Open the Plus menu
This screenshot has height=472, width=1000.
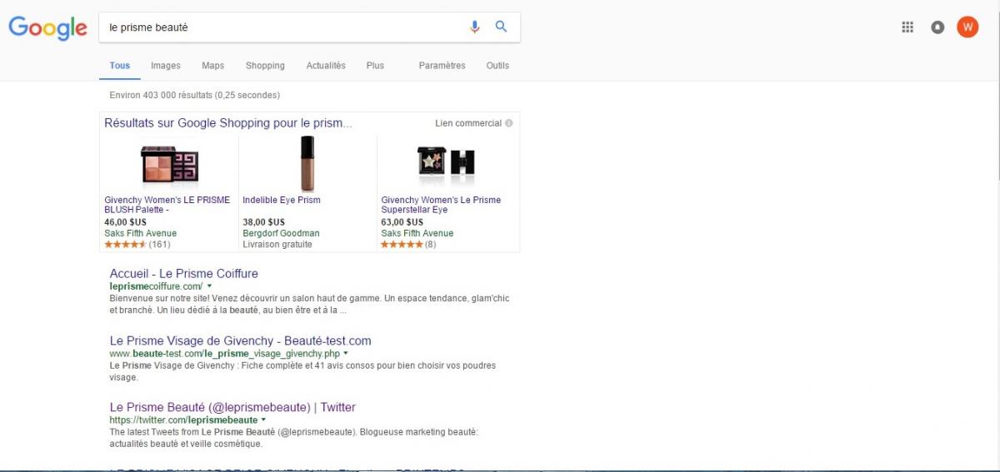375,66
